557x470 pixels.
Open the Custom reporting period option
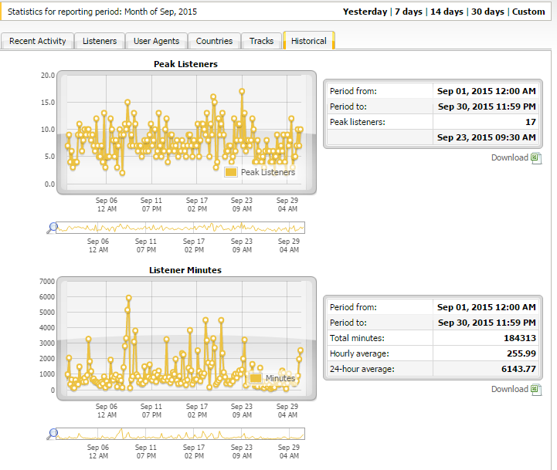click(x=528, y=12)
